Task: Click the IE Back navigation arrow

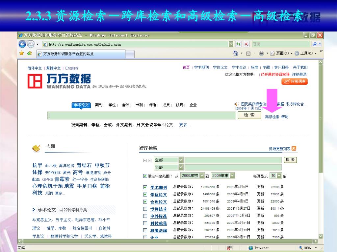Action: tap(22, 44)
